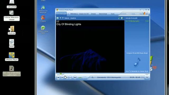This screenshot has height=95, width=169.
Task: Open Windows Live Messenger desktop icon
Action: [x=43, y=9]
